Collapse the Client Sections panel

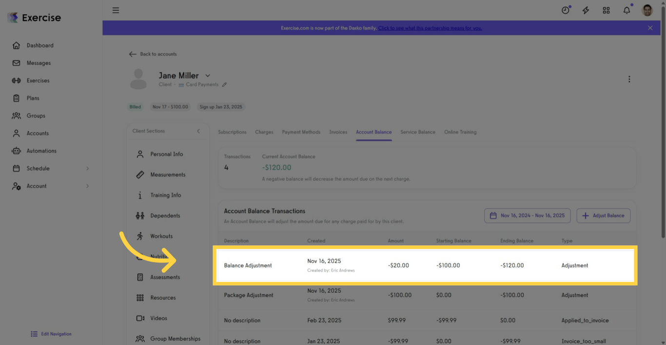point(198,131)
